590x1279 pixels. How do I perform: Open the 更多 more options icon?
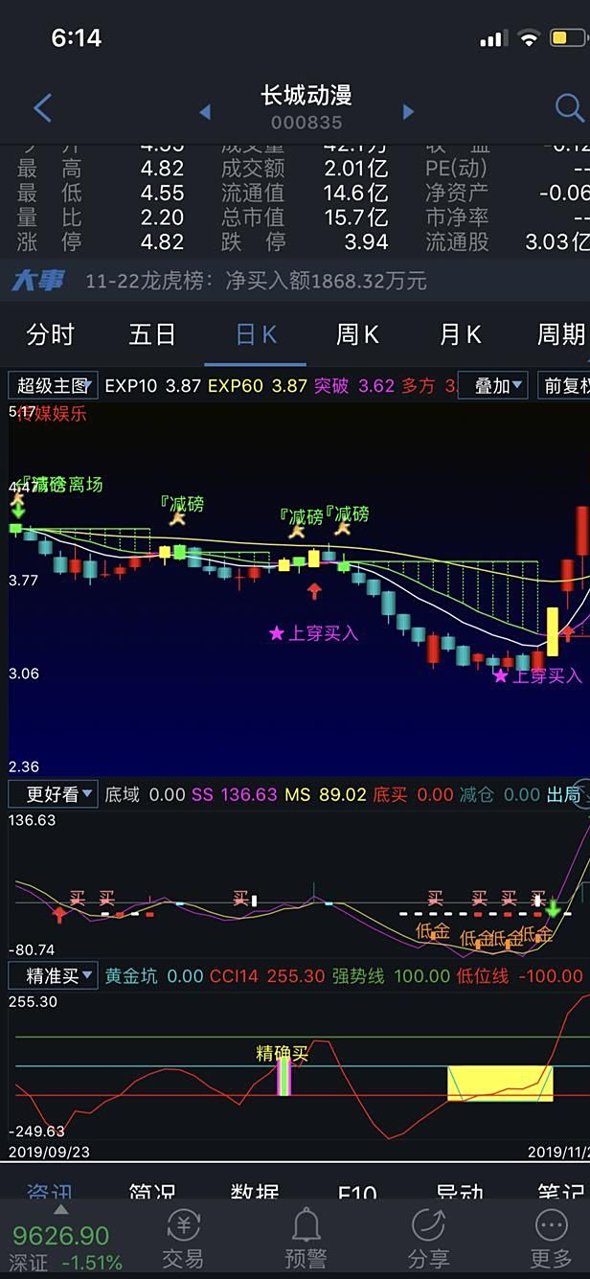coord(551,1237)
